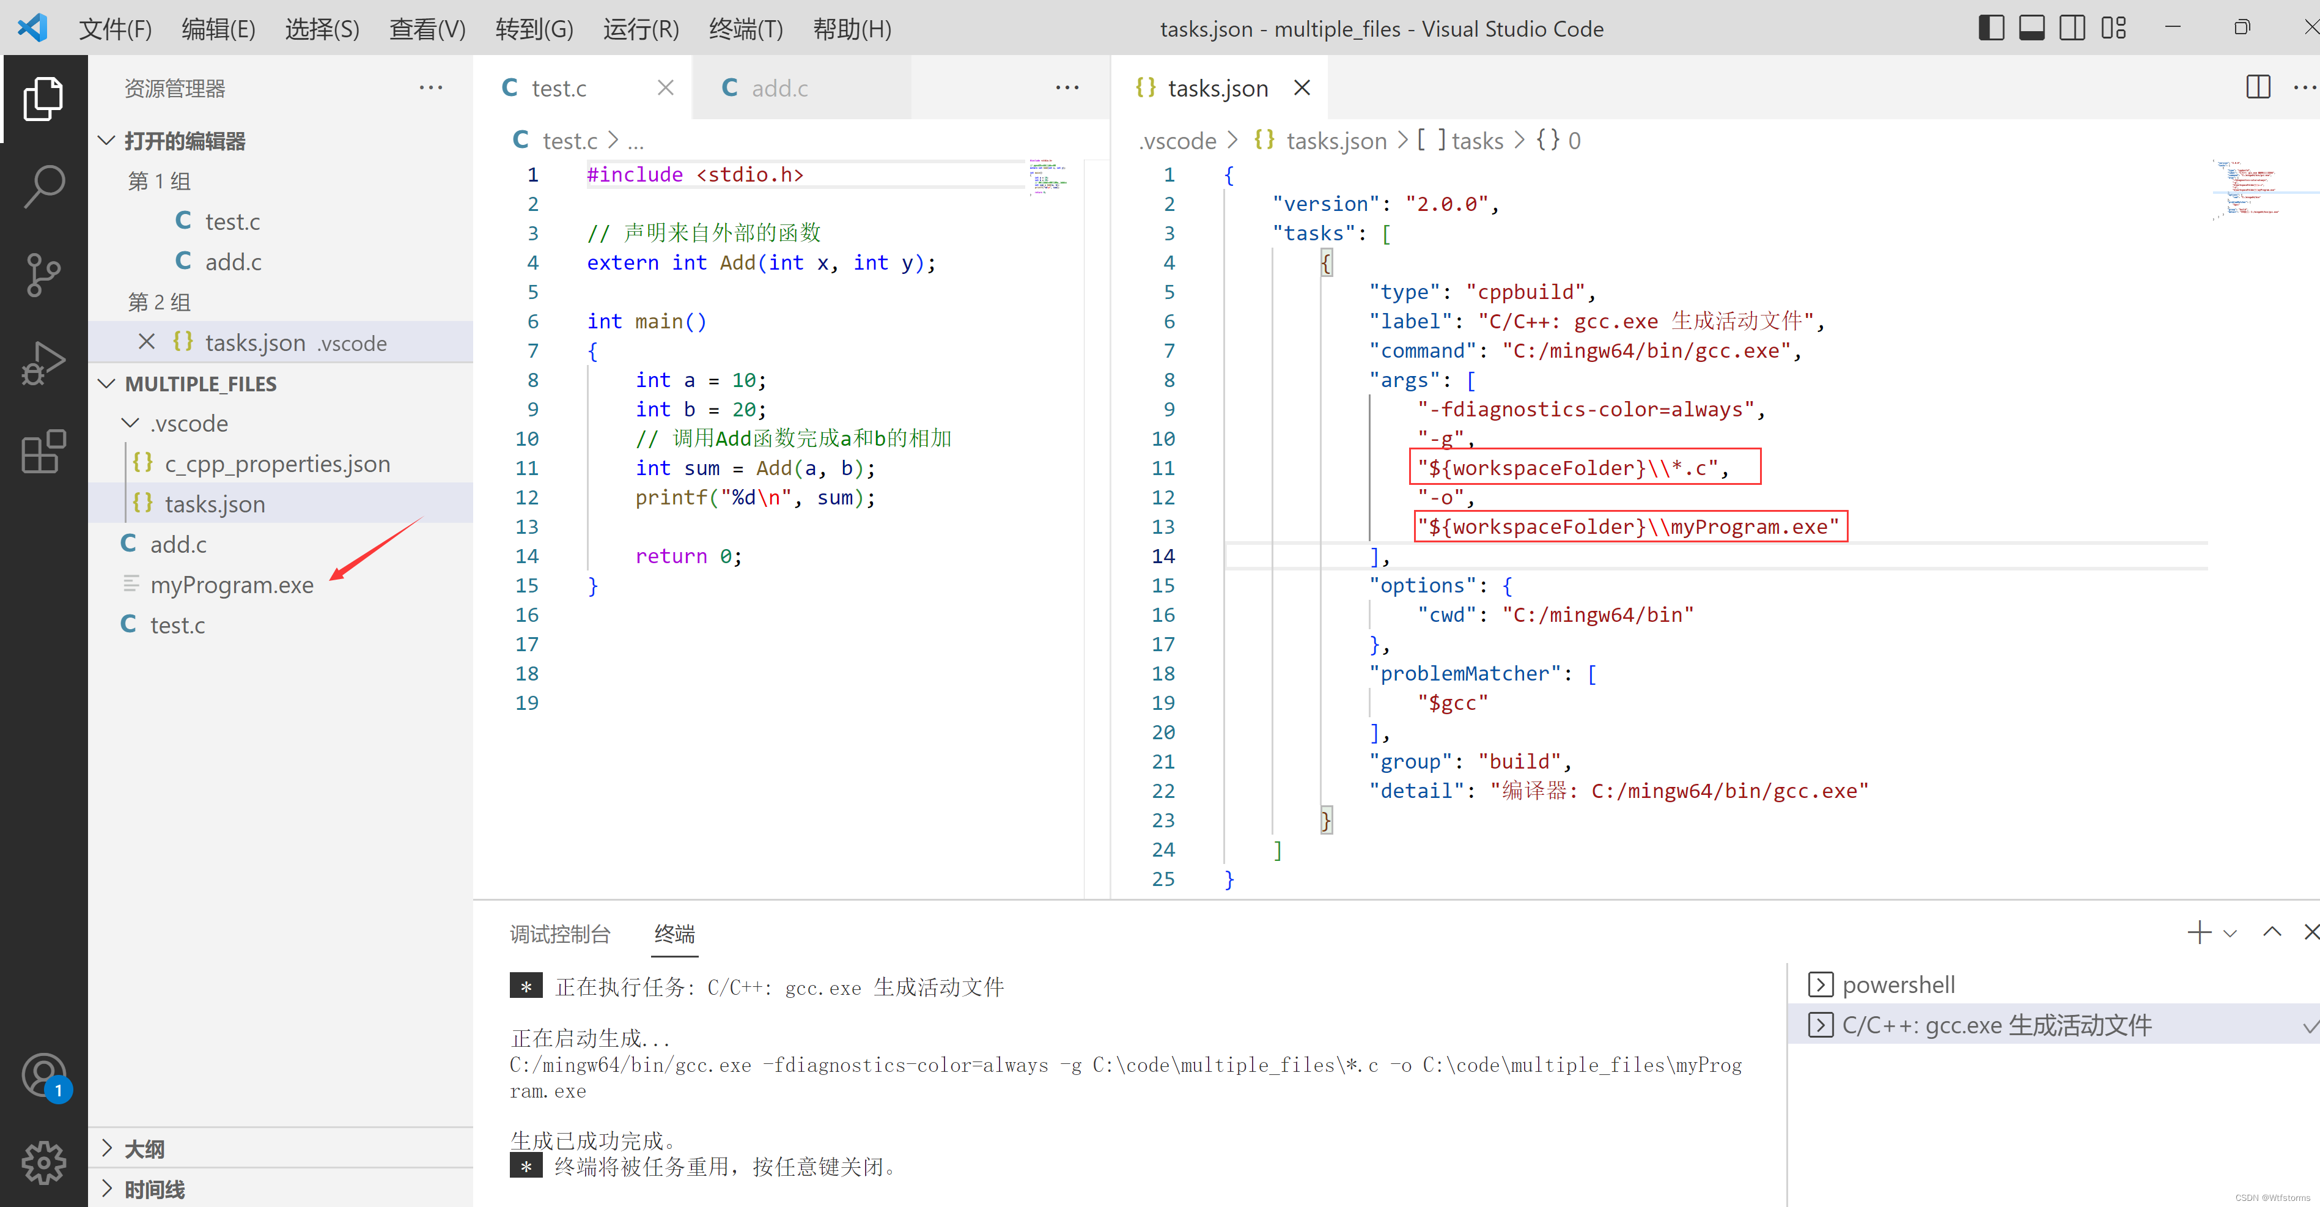Click the .vscode breadcrumb segment
Screen dimensions: 2320x1207
pyautogui.click(x=1177, y=141)
